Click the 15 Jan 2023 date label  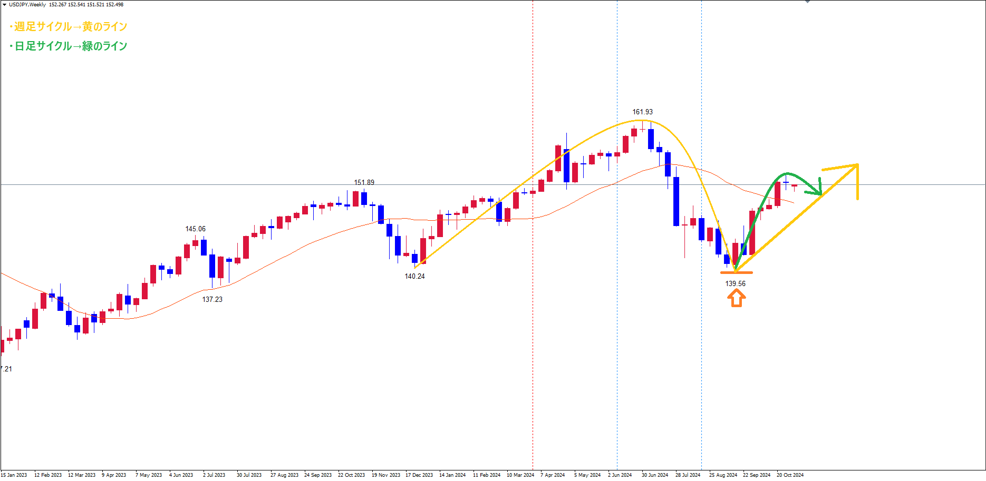(x=14, y=475)
